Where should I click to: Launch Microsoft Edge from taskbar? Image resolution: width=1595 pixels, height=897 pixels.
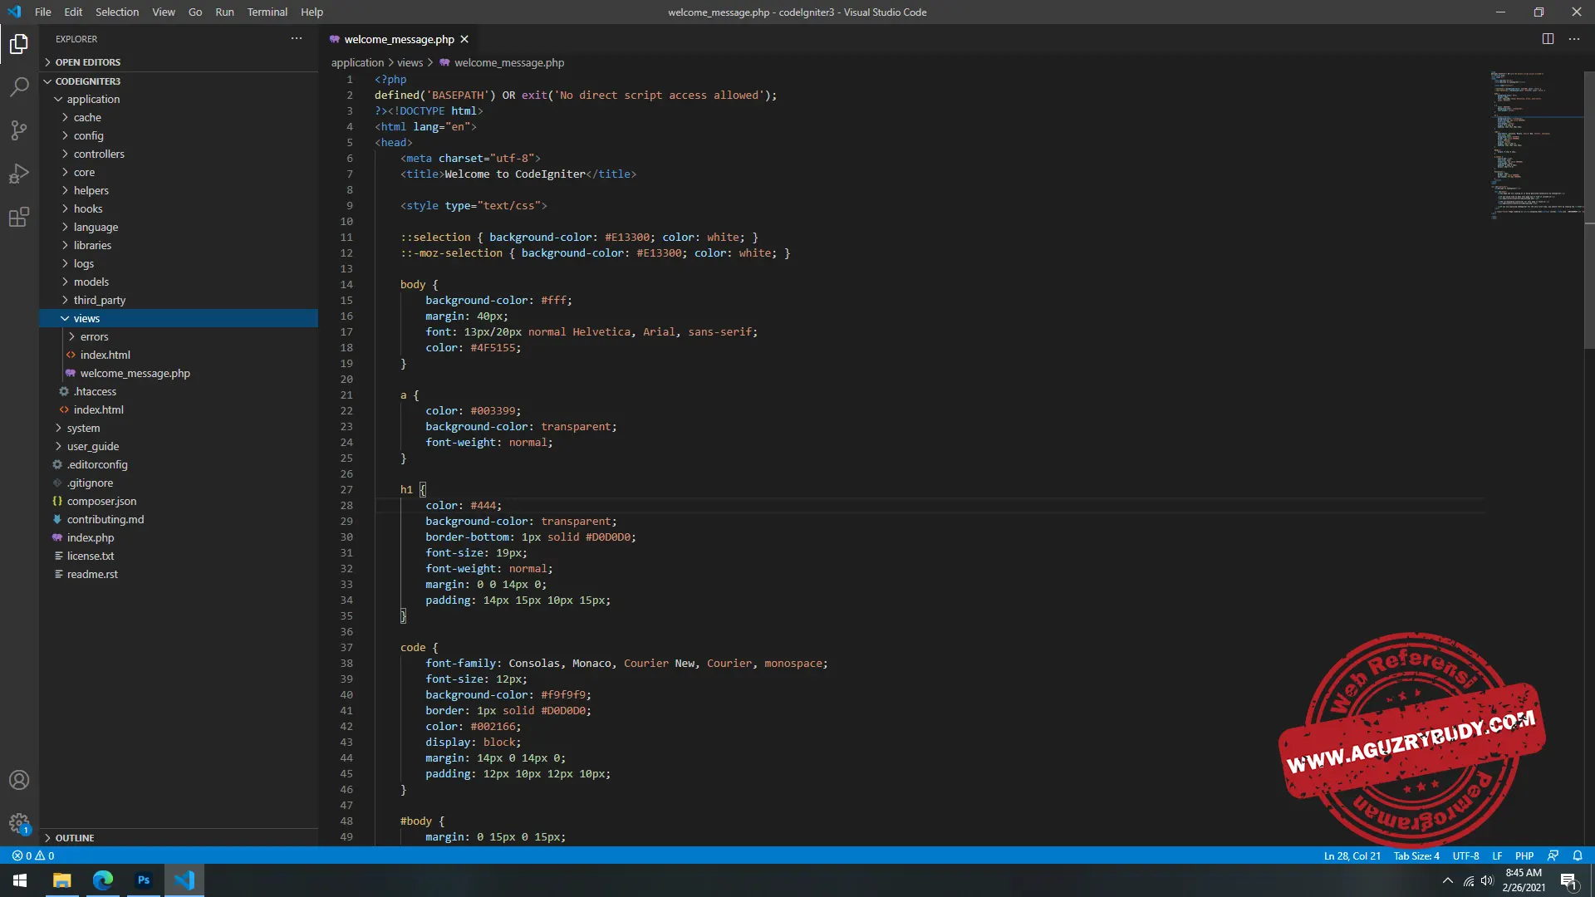pos(103,880)
